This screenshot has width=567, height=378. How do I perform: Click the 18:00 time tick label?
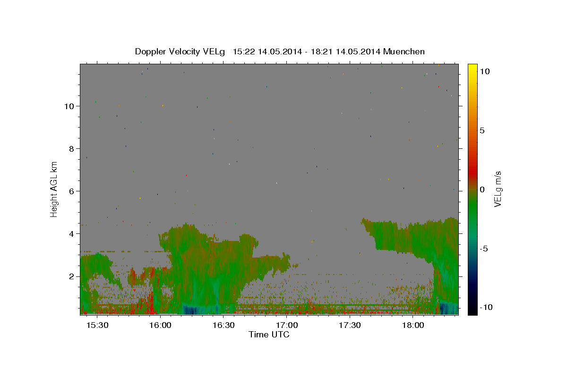click(x=412, y=326)
